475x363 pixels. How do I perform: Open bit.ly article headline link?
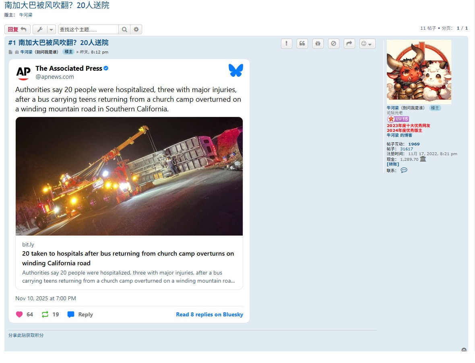pos(128,258)
